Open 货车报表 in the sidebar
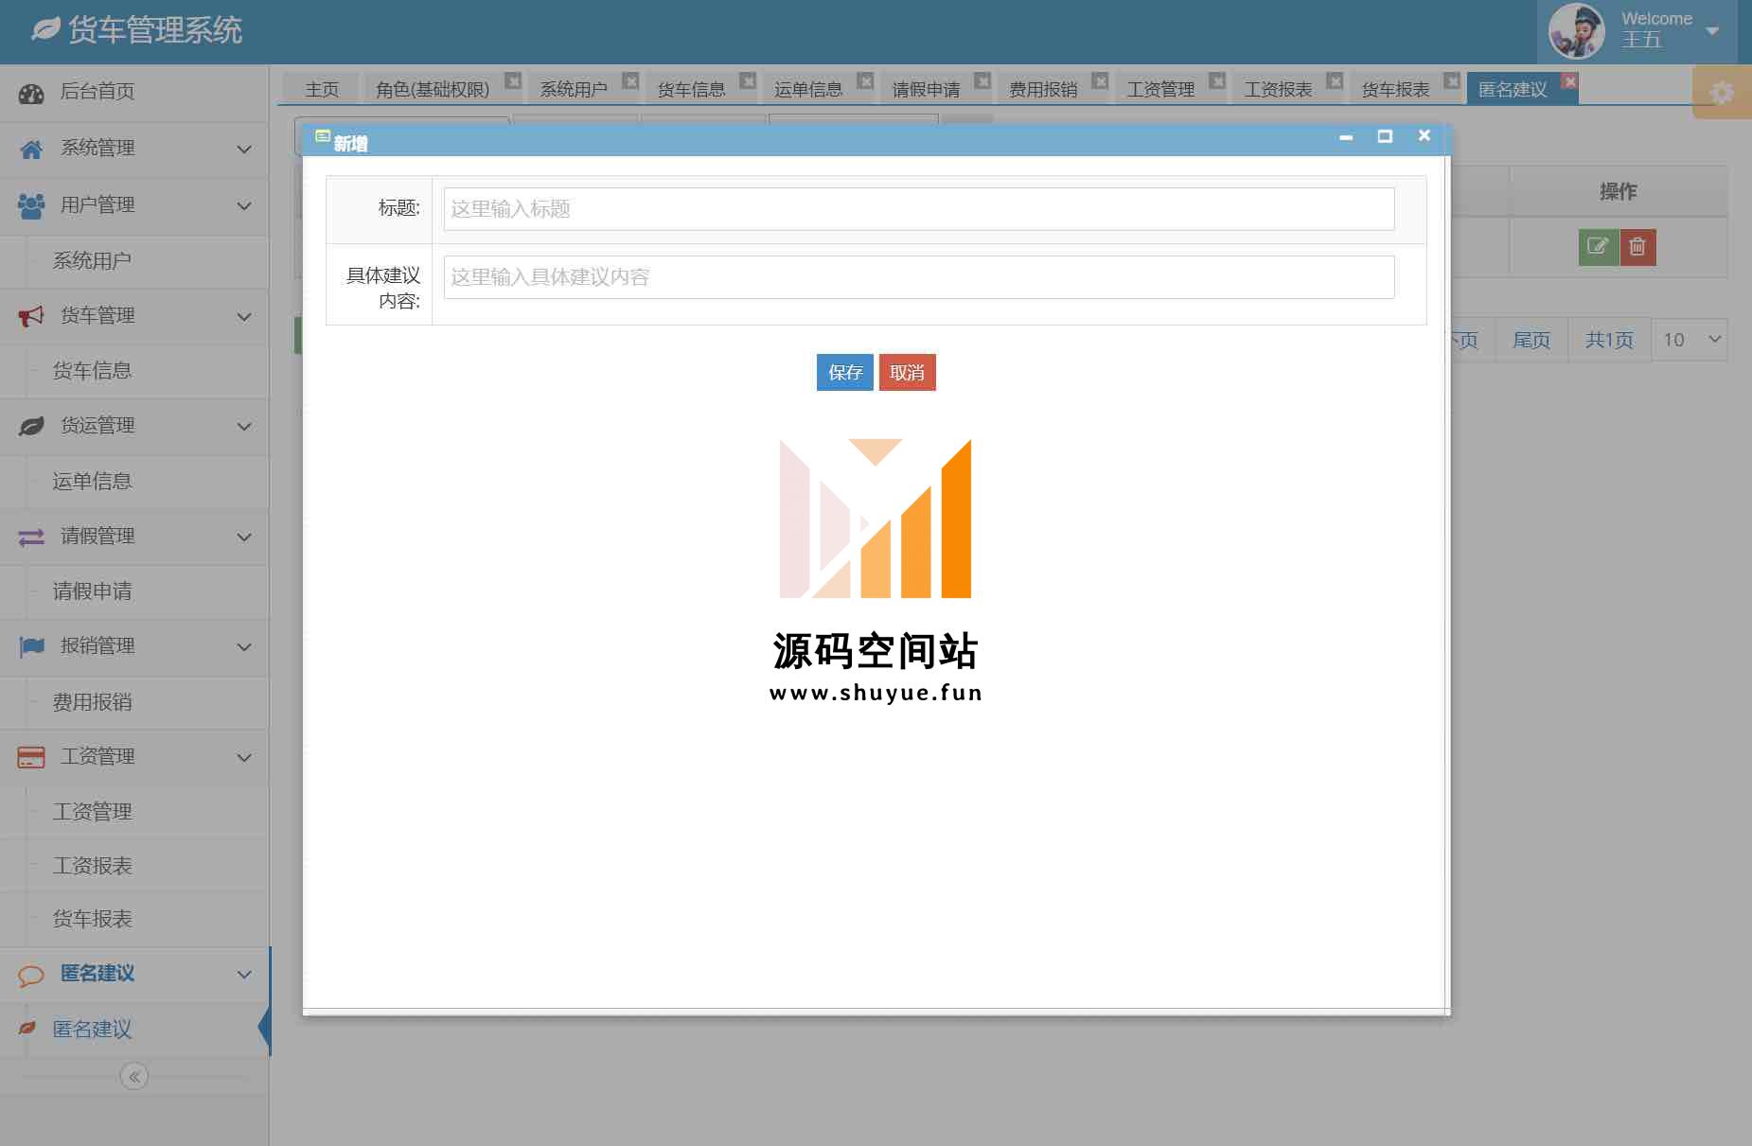The image size is (1752, 1146). (x=92, y=919)
